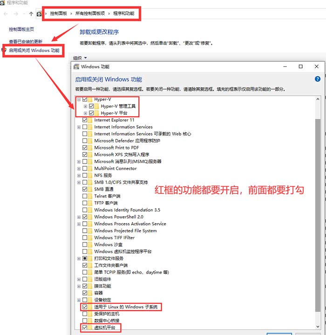
Task: Click the up arrow navigation icon
Action: [x=31, y=14]
